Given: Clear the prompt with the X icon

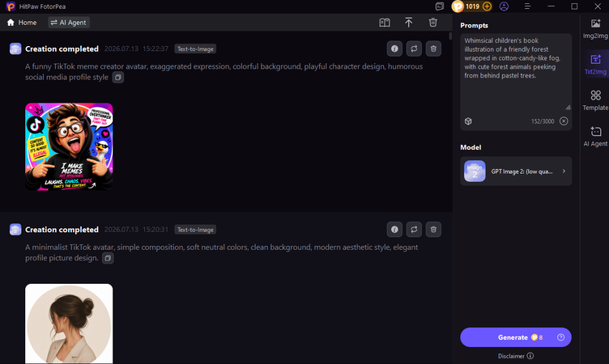Looking at the screenshot, I should [x=564, y=121].
